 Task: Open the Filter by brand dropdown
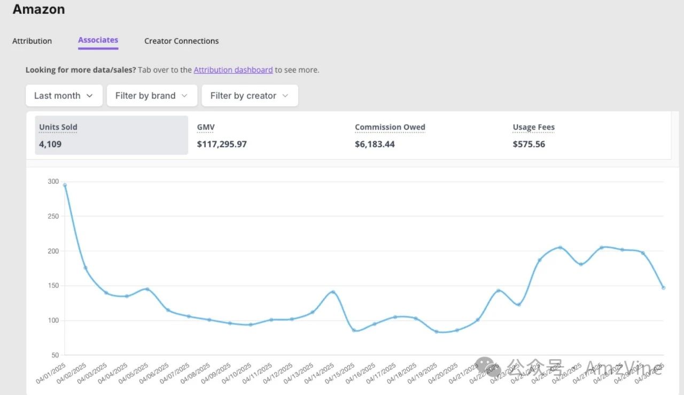coord(152,96)
